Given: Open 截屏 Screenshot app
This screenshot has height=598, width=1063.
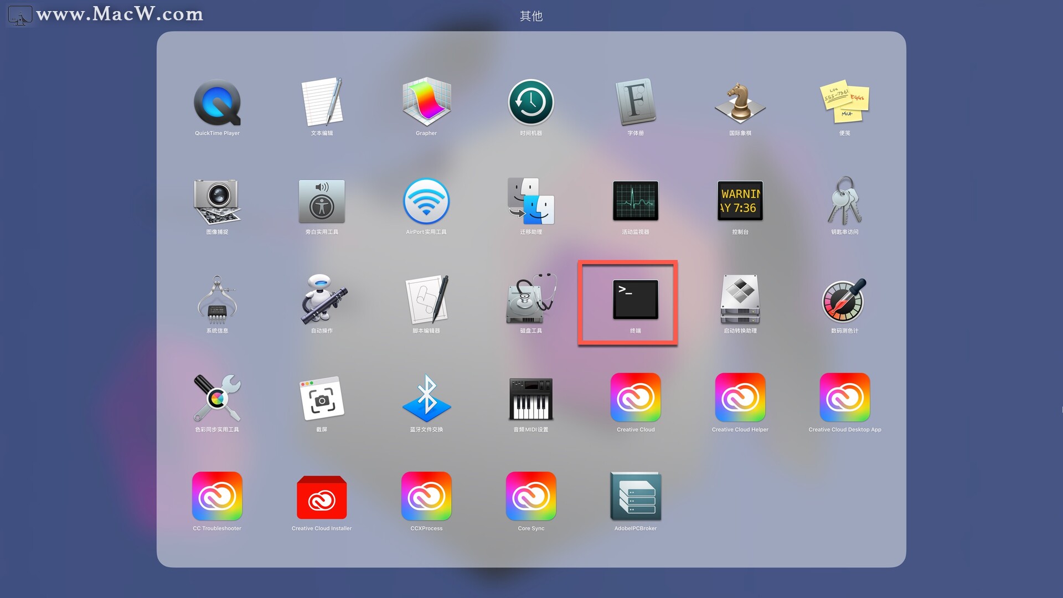Looking at the screenshot, I should coord(322,399).
